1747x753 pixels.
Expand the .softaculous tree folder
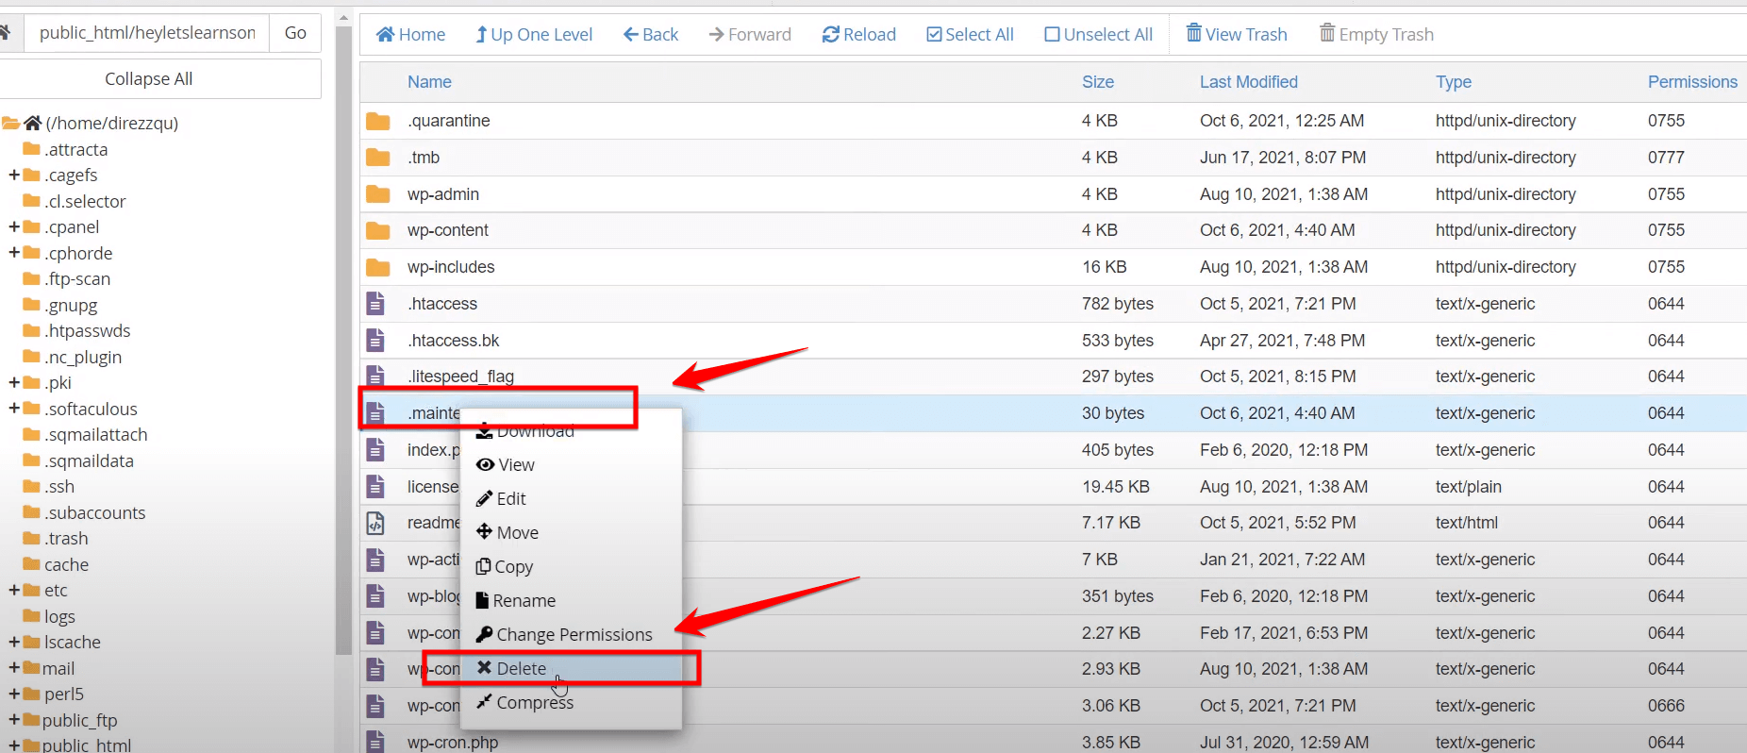click(x=14, y=410)
